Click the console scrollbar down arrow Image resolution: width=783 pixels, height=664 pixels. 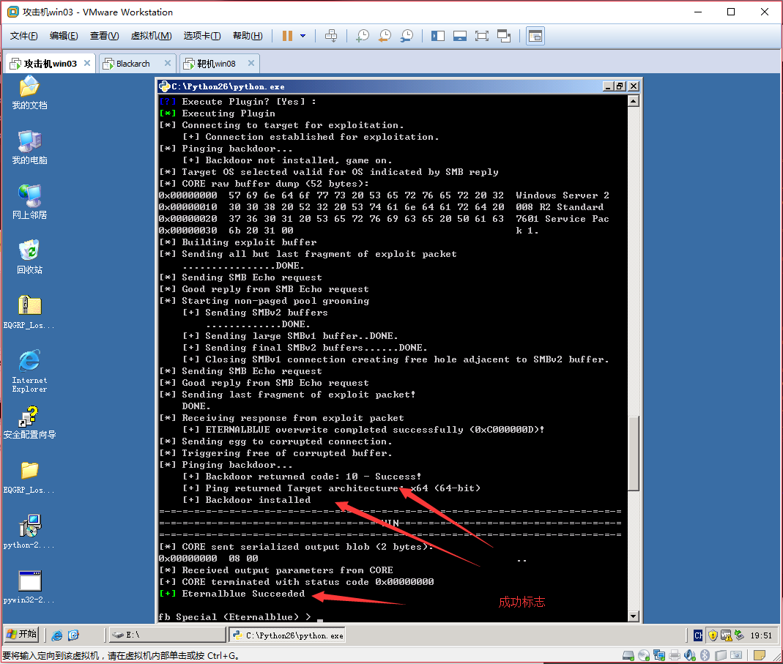[633, 616]
